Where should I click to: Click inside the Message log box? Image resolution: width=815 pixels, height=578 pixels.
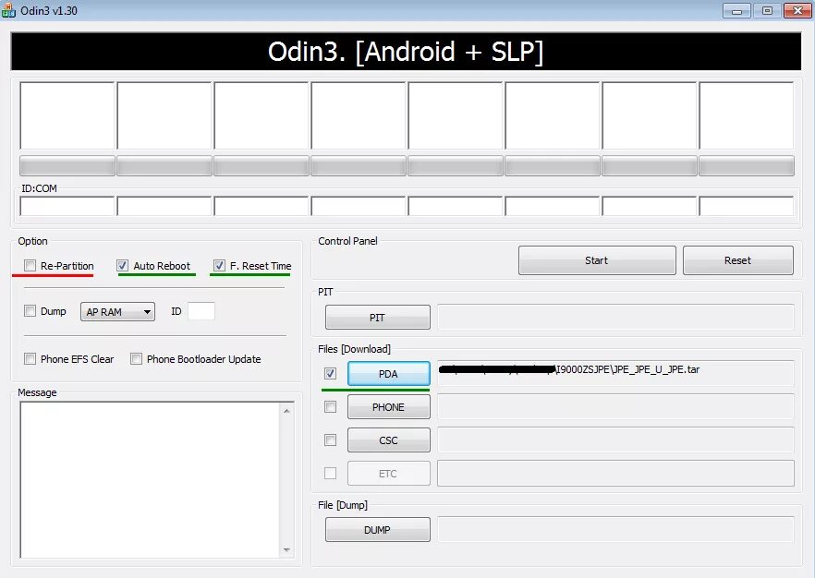point(150,480)
